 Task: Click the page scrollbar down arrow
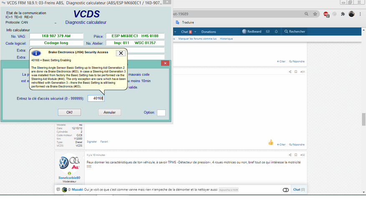(x=363, y=192)
